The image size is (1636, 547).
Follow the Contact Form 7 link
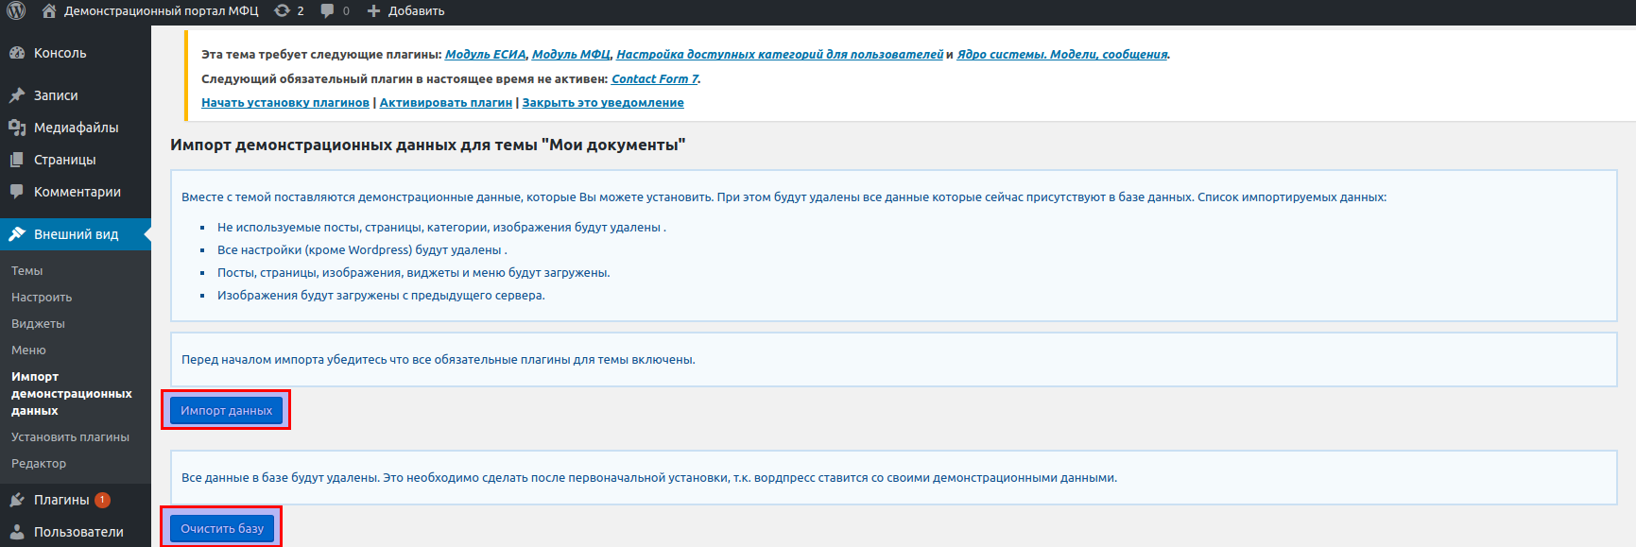(655, 78)
